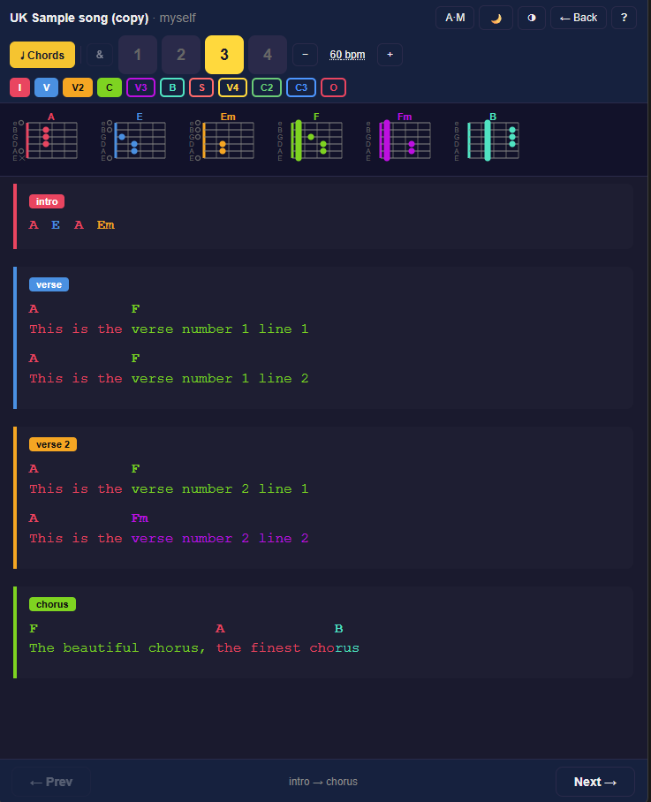Click lyric 'verse number 2 line 2'
Viewport: 651px width, 802px height.
[220, 539]
